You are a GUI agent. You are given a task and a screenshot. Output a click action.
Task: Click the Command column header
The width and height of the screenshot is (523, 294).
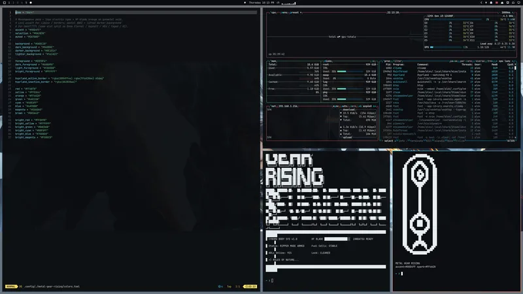point(422,65)
